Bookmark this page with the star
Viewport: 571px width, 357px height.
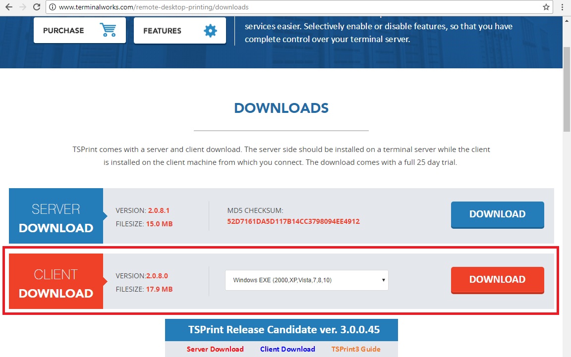[546, 7]
